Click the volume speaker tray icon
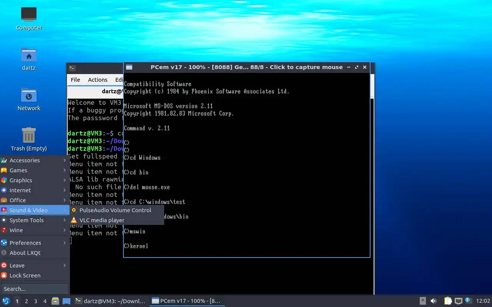 434,301
